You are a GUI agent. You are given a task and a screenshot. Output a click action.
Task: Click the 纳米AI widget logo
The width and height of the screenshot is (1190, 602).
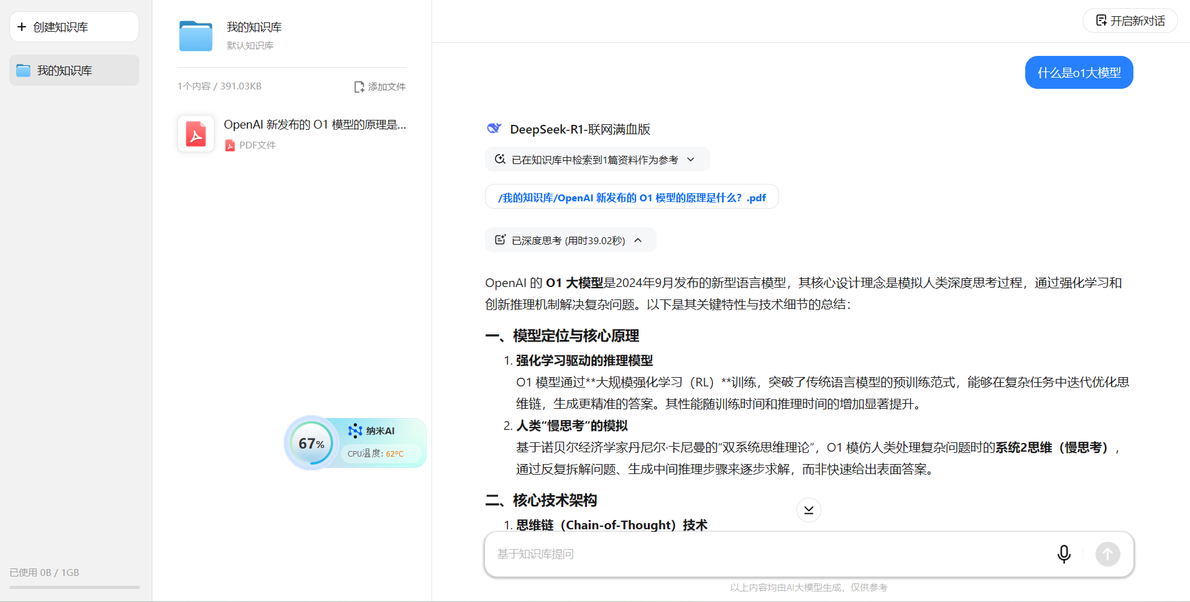[355, 431]
